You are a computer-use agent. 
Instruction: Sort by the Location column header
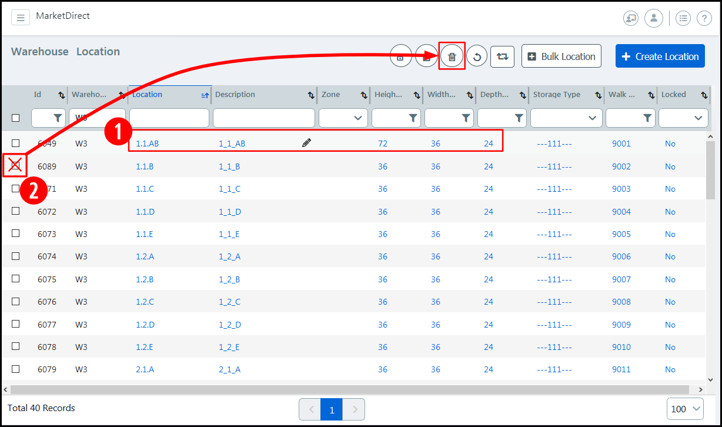pyautogui.click(x=148, y=94)
